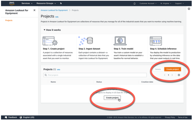Go to Amazon Lookout for Equipment breadcrumb
Screen dimensions: 194x121
pos(54,10)
